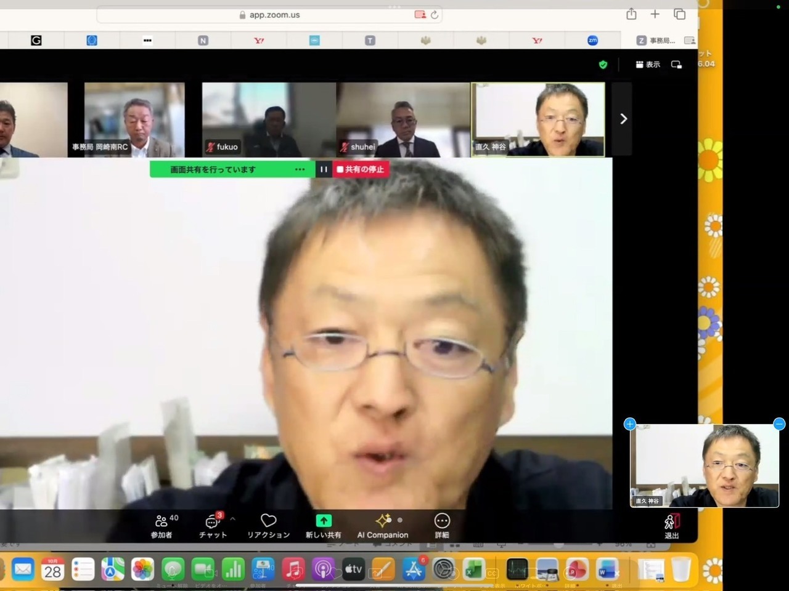
Task: Click the blue plus on self-view thumbnail
Action: pyautogui.click(x=629, y=424)
